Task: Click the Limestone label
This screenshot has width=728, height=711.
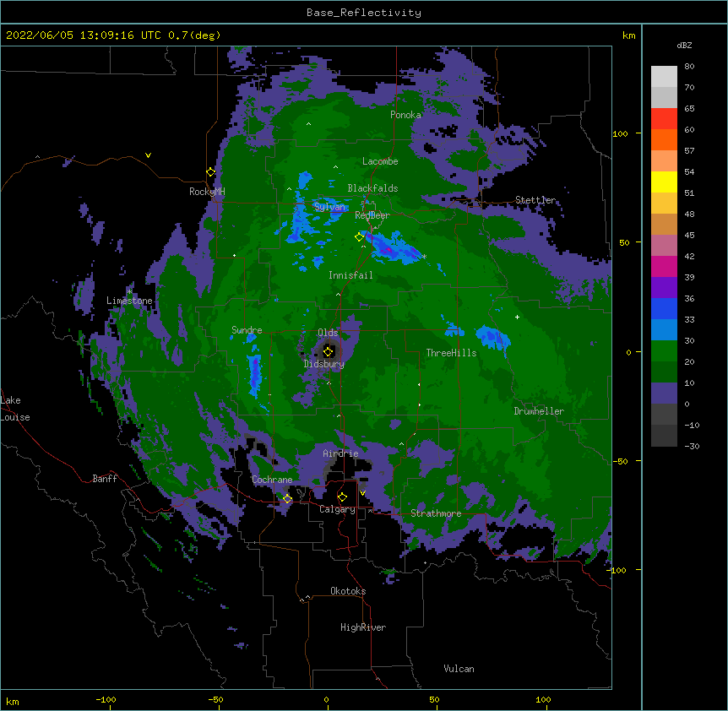Action: pos(129,301)
